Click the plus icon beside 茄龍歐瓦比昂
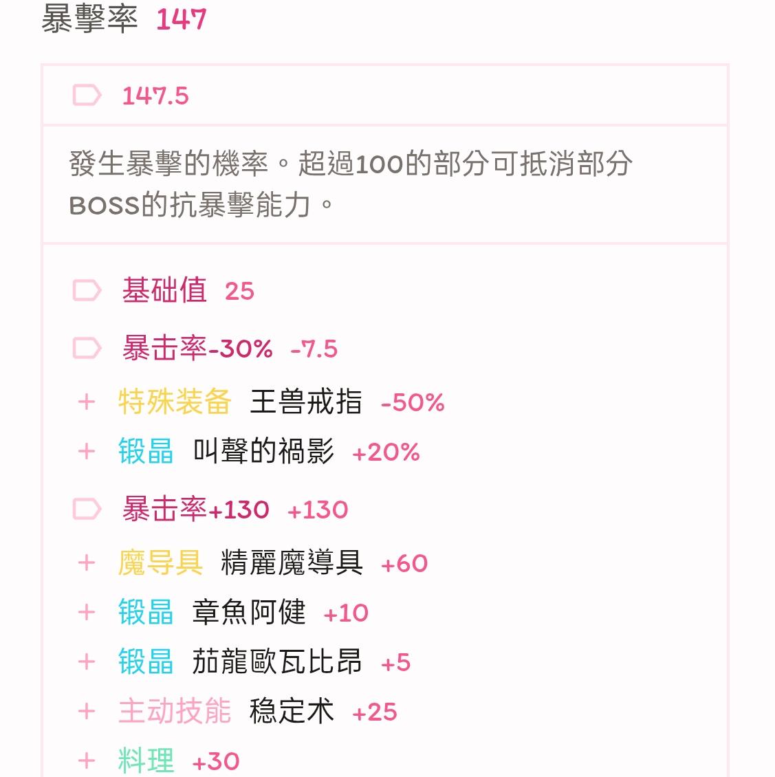775x777 pixels. (x=87, y=662)
